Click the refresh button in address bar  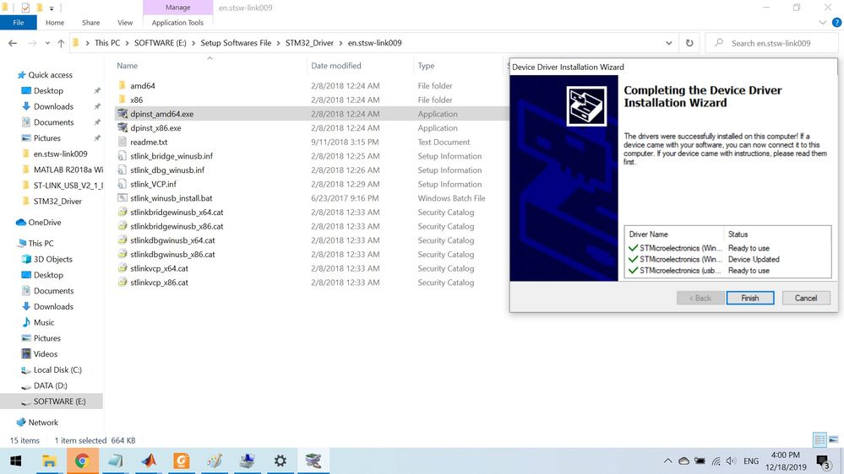[689, 43]
